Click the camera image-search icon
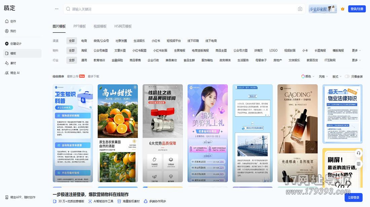 point(300,9)
